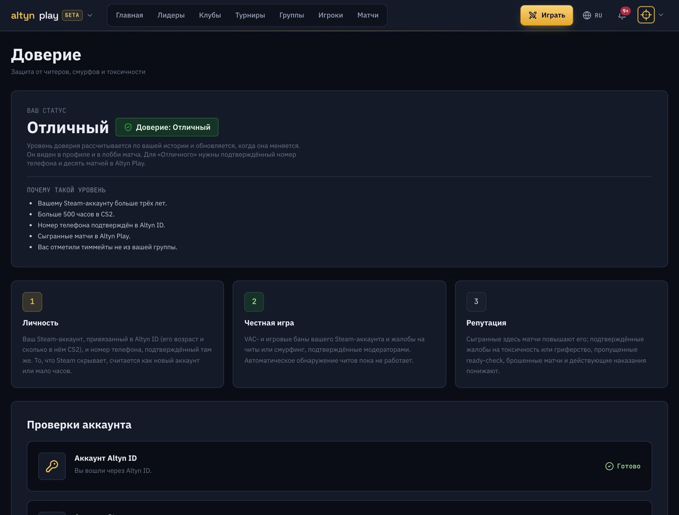Click the Отличный status title
Image resolution: width=679 pixels, height=515 pixels.
click(x=68, y=127)
